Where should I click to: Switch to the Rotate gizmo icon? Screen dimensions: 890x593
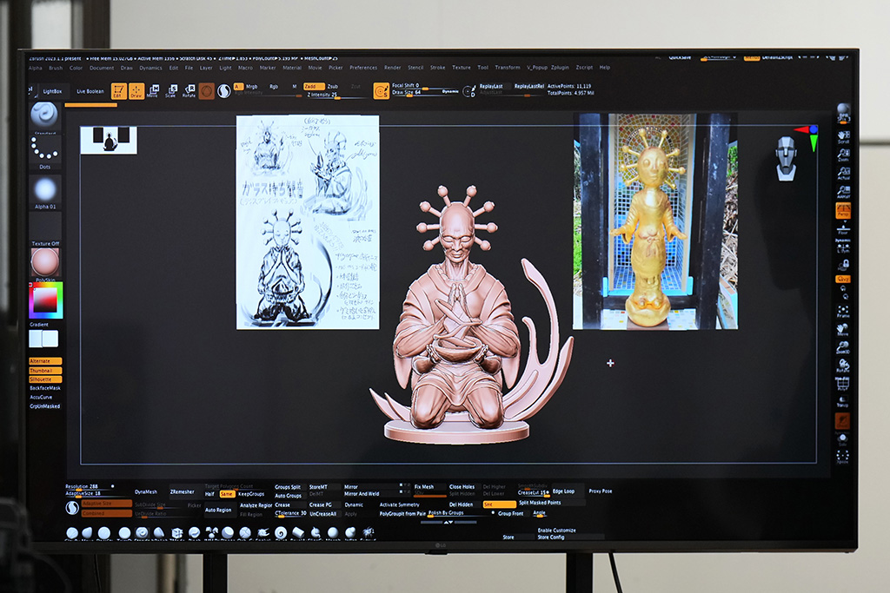189,90
